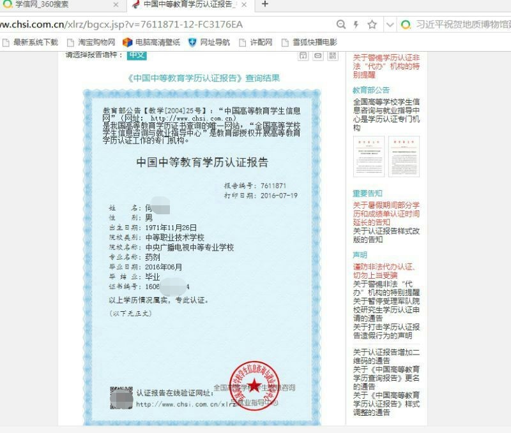
Task: Select the 中文 report language option
Action: pyautogui.click(x=136, y=55)
